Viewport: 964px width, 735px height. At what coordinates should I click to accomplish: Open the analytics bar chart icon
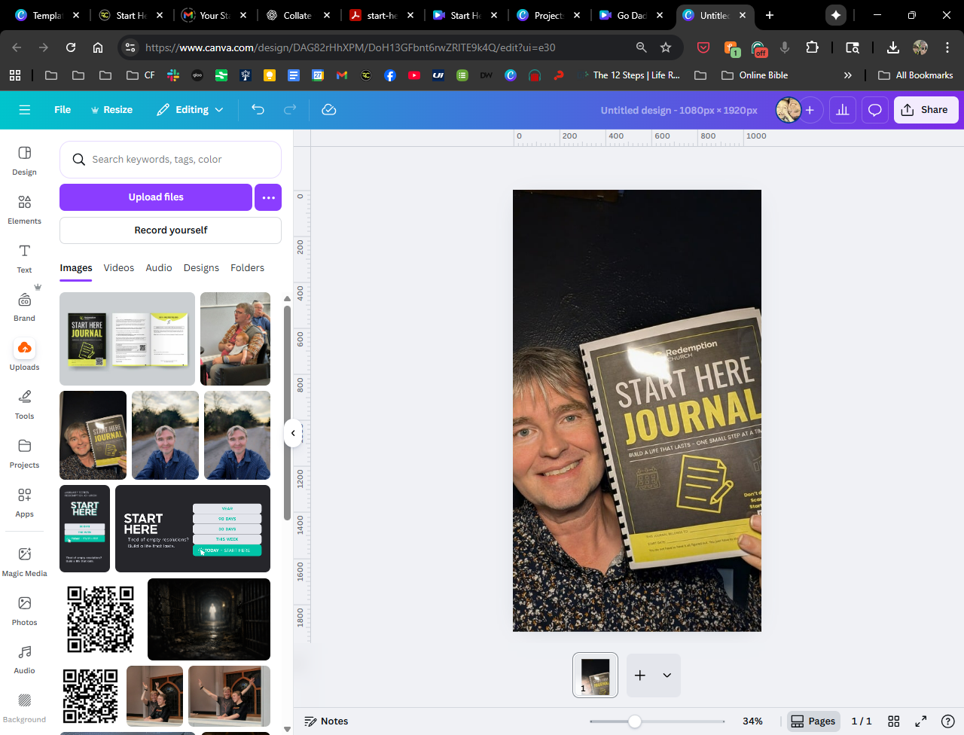tap(842, 110)
